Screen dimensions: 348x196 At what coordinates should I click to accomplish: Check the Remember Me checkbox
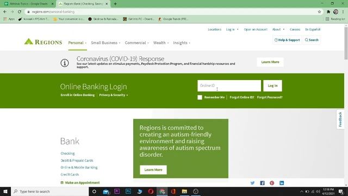click(x=200, y=97)
